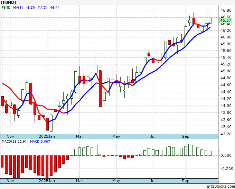Click the large red April candlestick body
The image size is (235, 189).
click(x=100, y=88)
